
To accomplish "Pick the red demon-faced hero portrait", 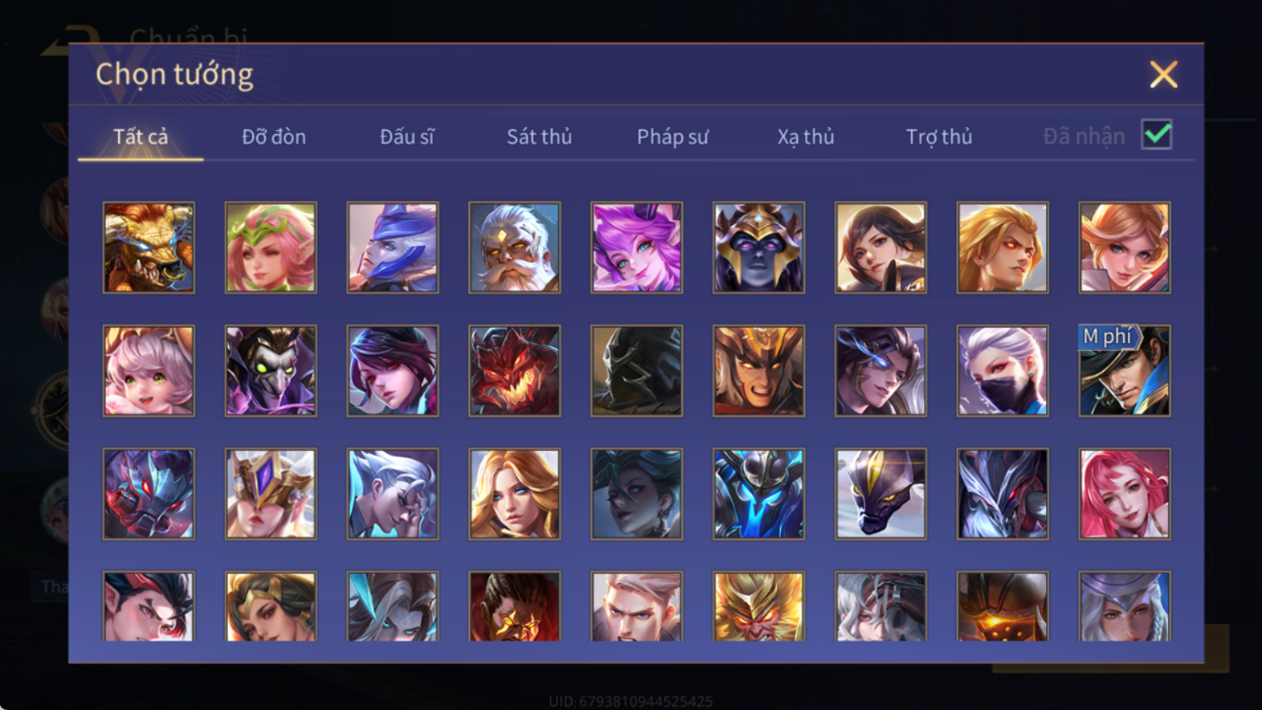I will (x=514, y=371).
